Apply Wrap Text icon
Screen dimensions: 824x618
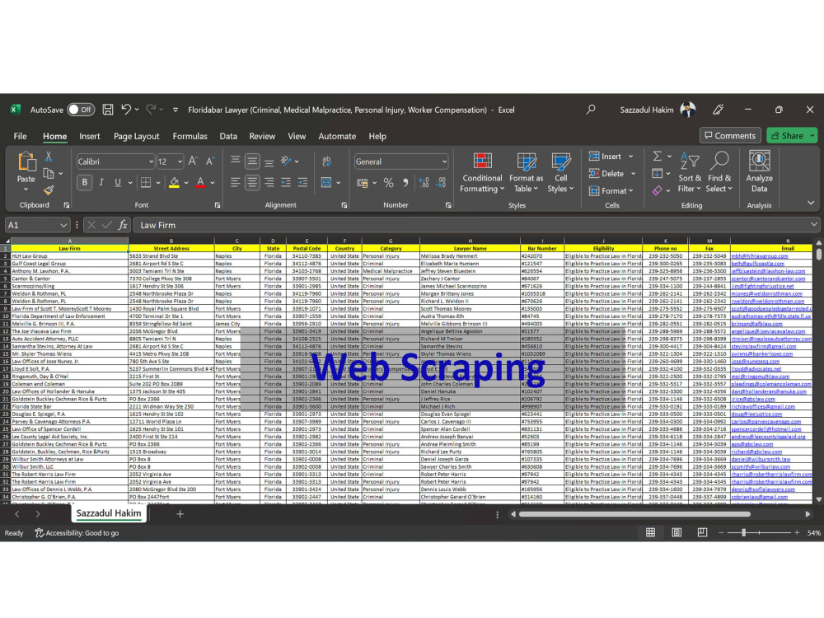326,162
